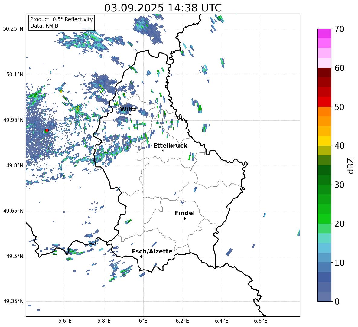Click the 49.95°N latitude label
This screenshot has height=327, width=358.
click(13, 120)
